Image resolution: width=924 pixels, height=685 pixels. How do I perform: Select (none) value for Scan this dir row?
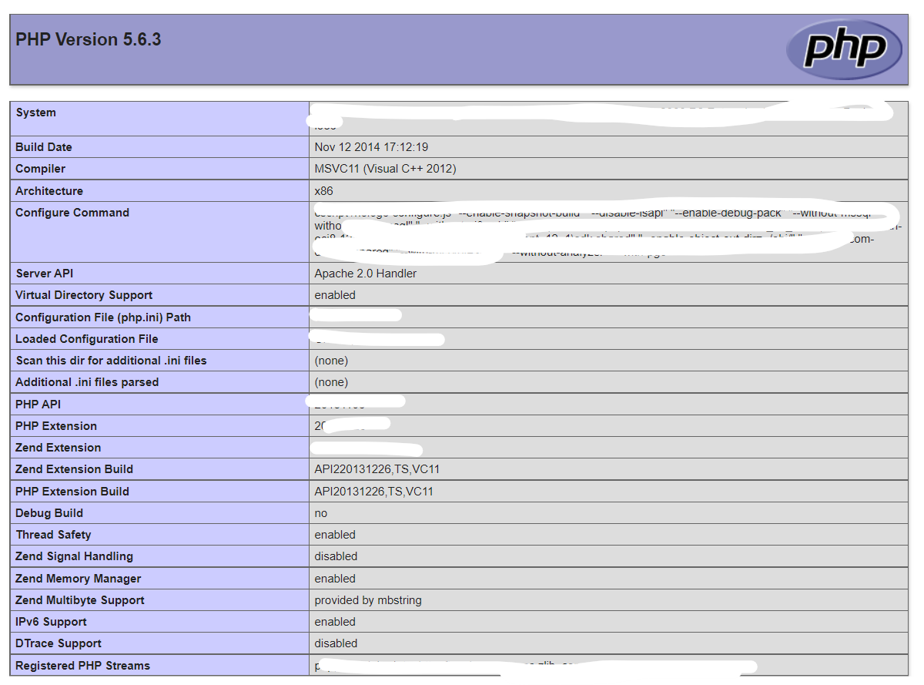point(331,361)
